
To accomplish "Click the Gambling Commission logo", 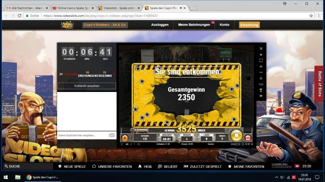I will coord(281,166).
